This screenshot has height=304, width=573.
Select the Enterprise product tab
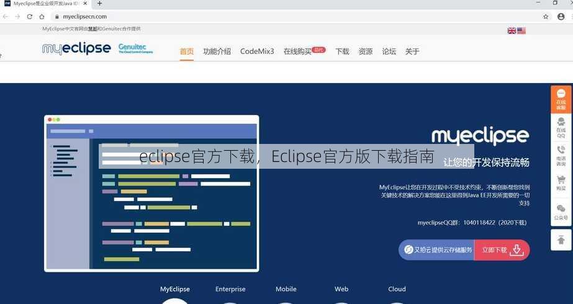point(230,289)
